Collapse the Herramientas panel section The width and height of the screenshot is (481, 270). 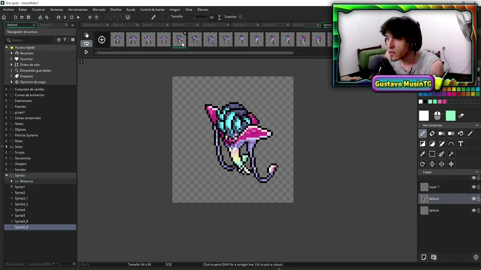pos(477,125)
